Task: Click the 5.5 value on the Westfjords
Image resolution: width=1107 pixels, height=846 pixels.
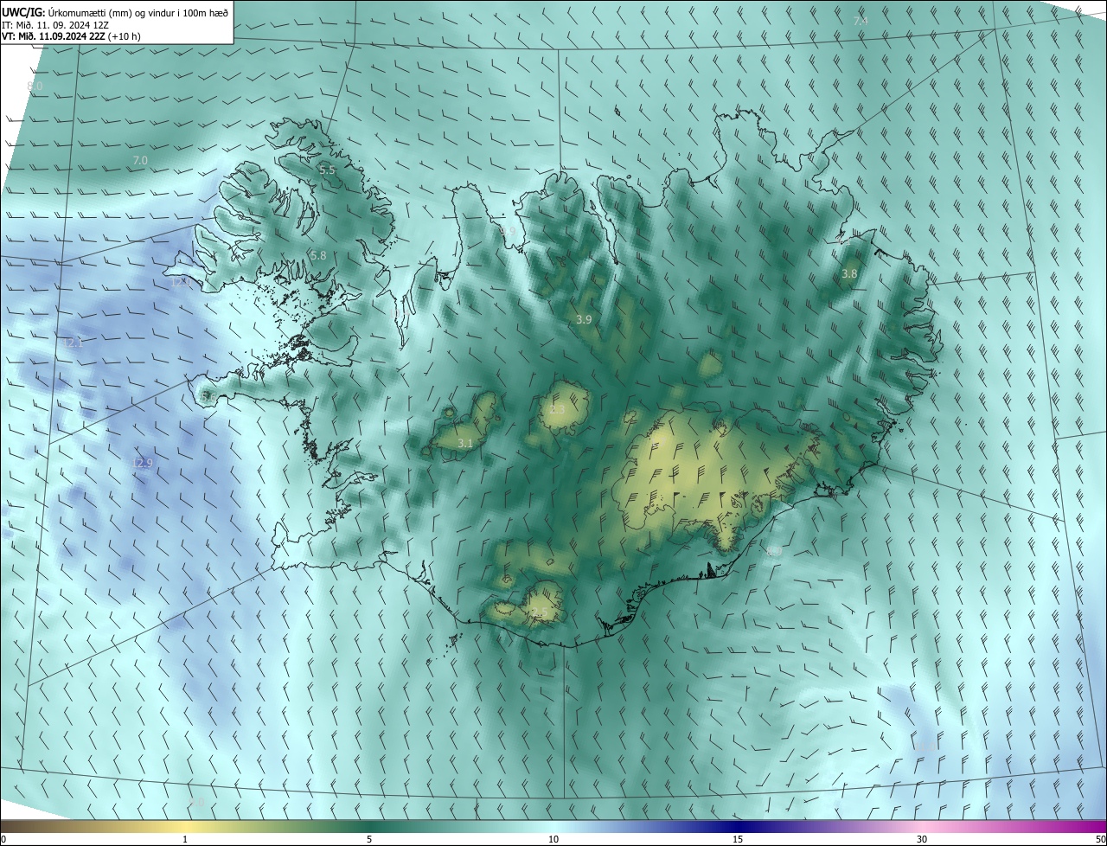Action: (x=327, y=170)
